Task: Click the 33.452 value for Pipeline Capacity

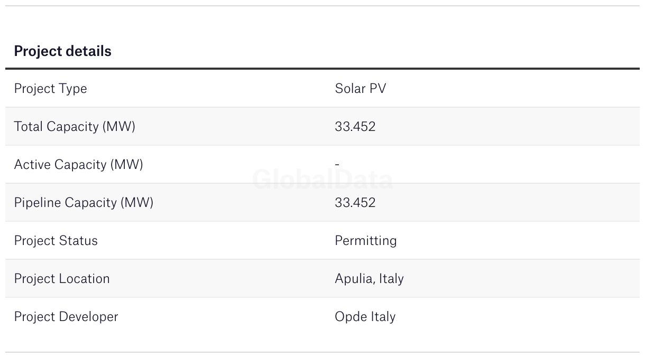Action: tap(355, 203)
